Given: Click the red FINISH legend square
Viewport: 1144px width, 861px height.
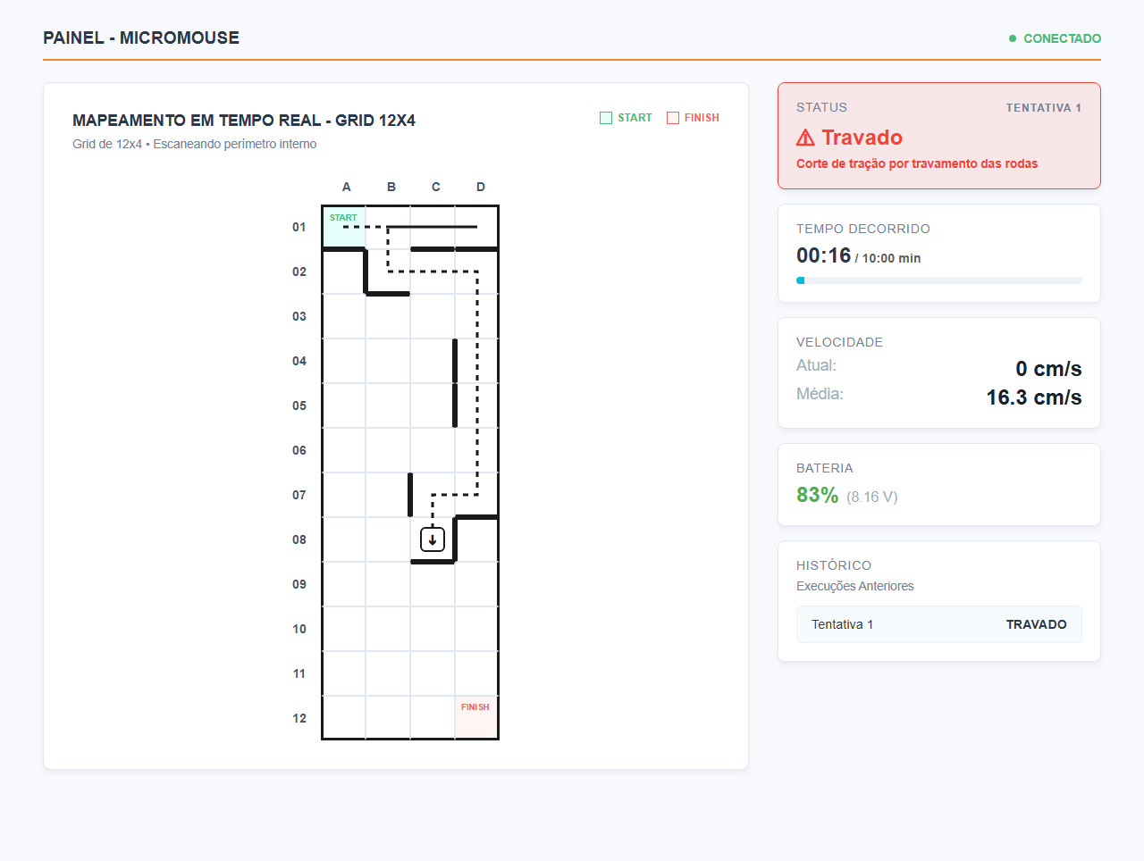Looking at the screenshot, I should [673, 118].
